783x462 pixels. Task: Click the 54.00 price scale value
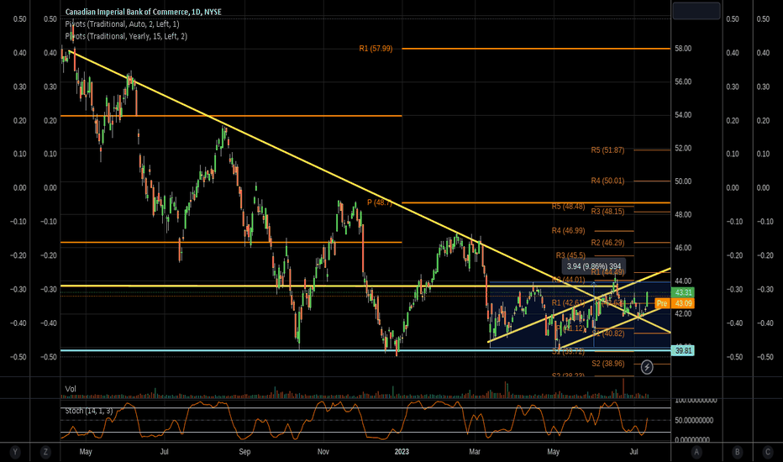click(x=683, y=115)
